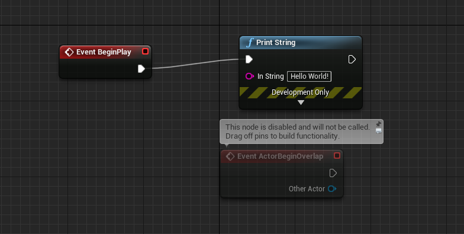Click the ActorBeginOverlap exec output pin

point(333,173)
